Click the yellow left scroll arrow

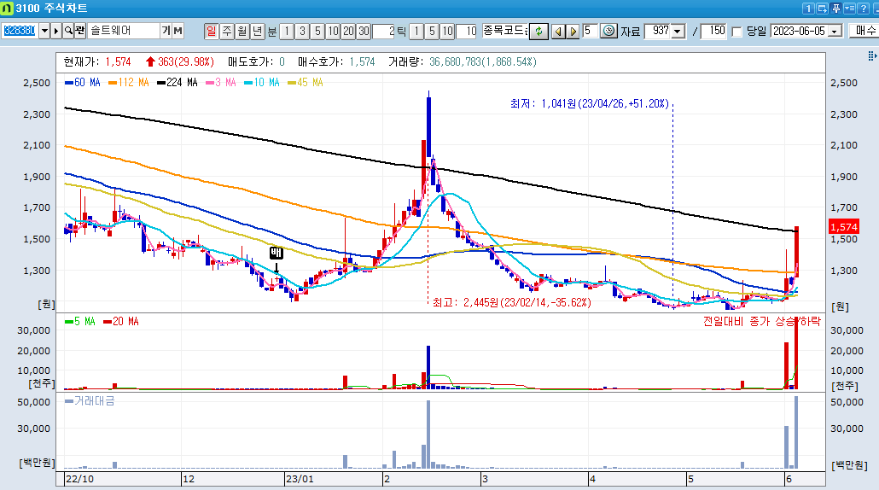tap(558, 32)
